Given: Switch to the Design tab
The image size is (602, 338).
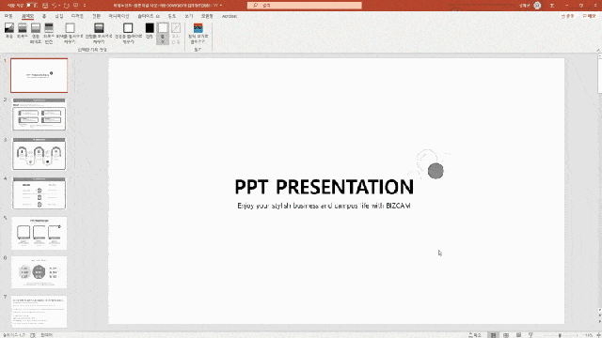Looking at the screenshot, I should [77, 16].
